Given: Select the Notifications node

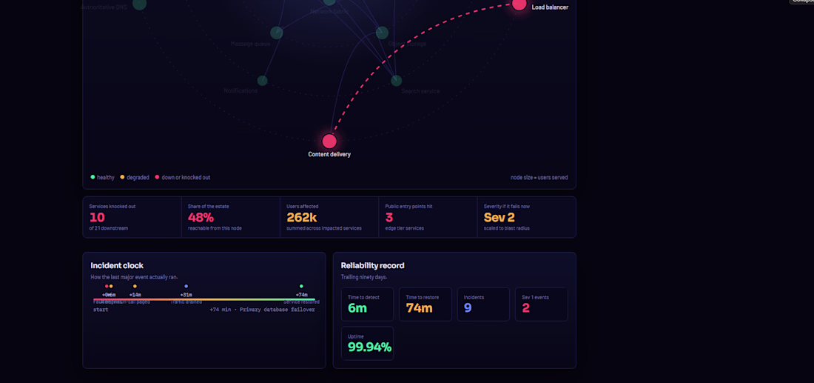Looking at the screenshot, I should point(263,81).
